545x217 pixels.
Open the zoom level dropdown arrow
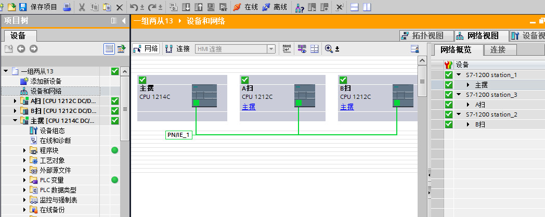337,49
